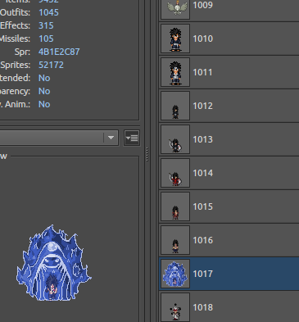Select the blue flame 1017 sprite thumbnail

tap(175, 274)
